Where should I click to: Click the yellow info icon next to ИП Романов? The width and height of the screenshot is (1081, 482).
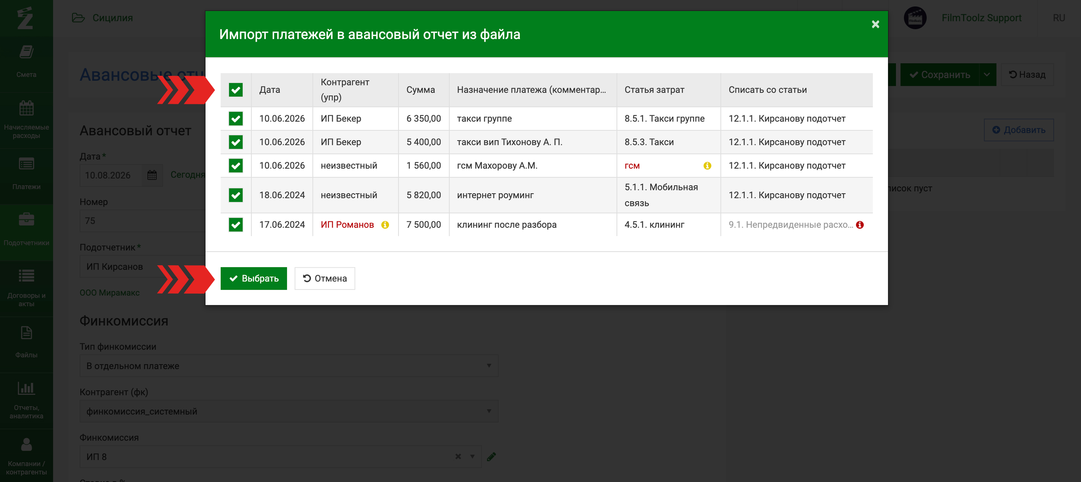pyautogui.click(x=385, y=225)
